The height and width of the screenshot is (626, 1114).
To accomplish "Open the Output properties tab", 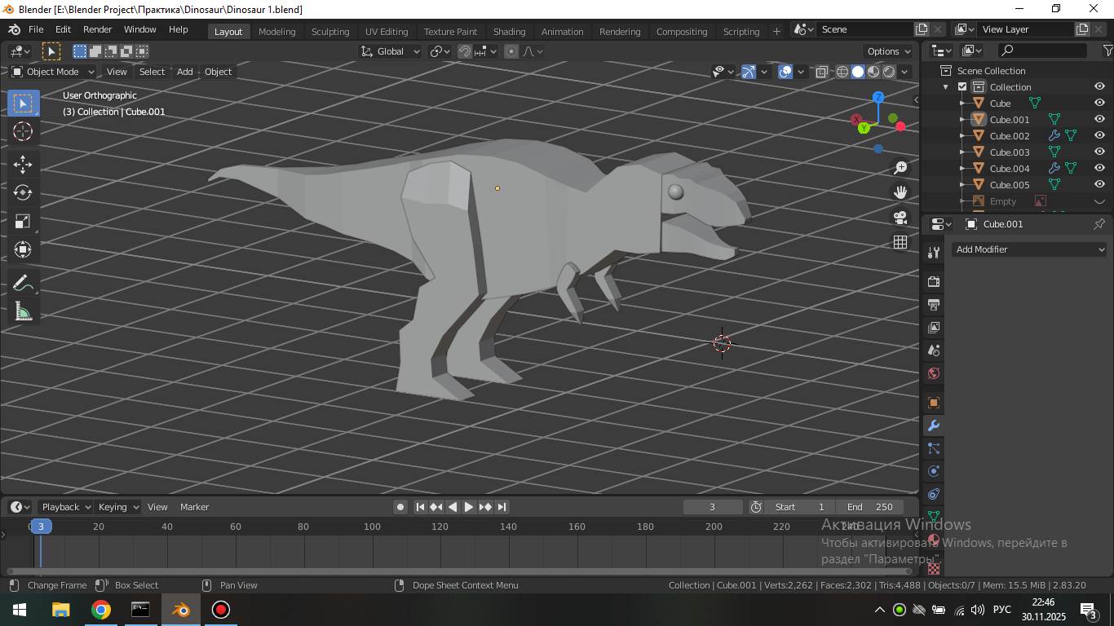I will tap(934, 304).
